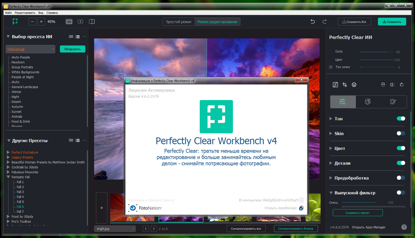Expand Legacy Presets group
Screen dimensions: 415x238
tap(8, 157)
